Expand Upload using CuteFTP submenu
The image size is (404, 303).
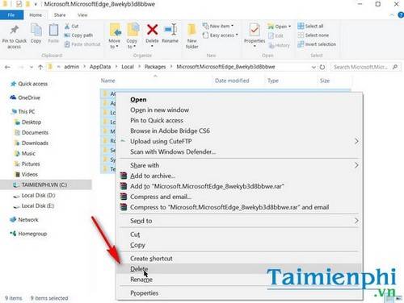tap(239, 141)
